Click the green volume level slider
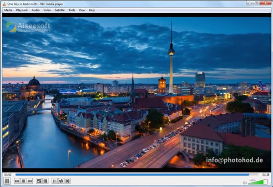The image size is (273, 187). click(x=258, y=182)
